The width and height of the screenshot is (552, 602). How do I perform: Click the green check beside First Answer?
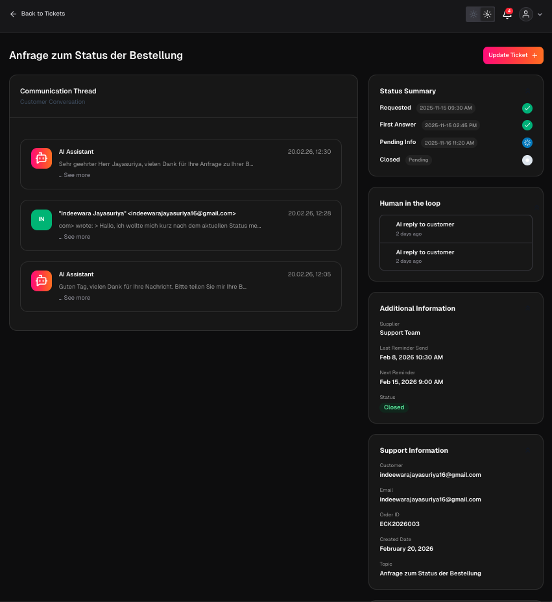click(x=527, y=125)
